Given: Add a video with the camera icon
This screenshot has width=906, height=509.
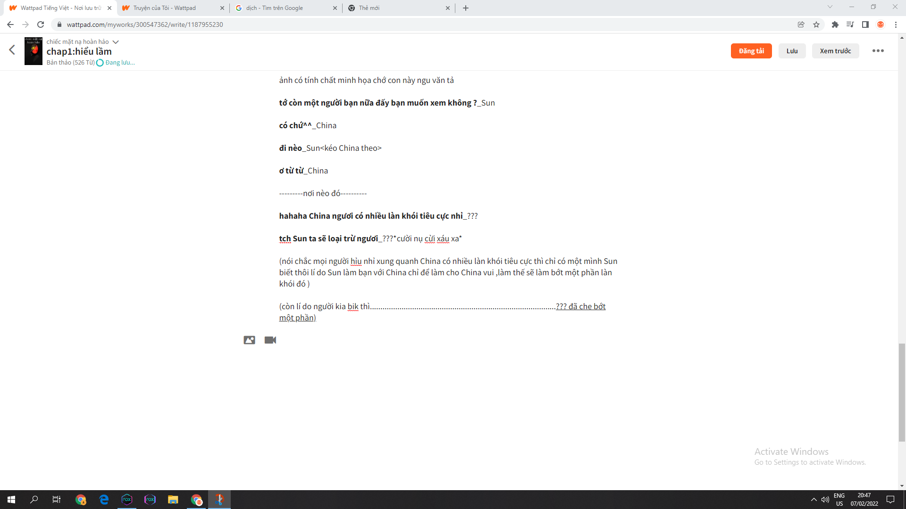Looking at the screenshot, I should point(270,340).
